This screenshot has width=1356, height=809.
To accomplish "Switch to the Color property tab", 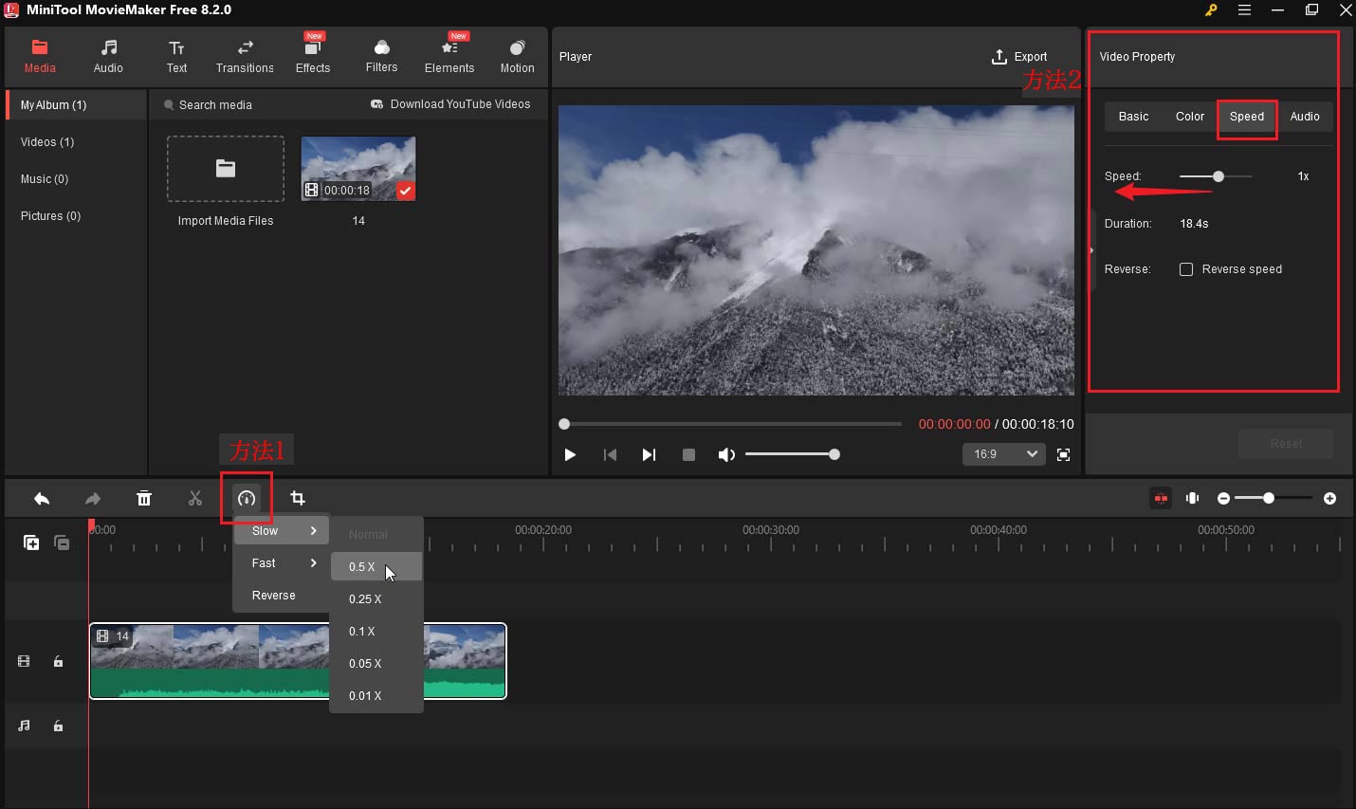I will click(1190, 117).
